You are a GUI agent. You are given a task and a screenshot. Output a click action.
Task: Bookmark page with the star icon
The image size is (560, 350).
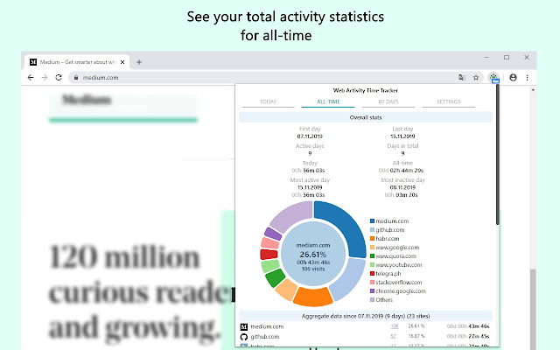point(476,78)
